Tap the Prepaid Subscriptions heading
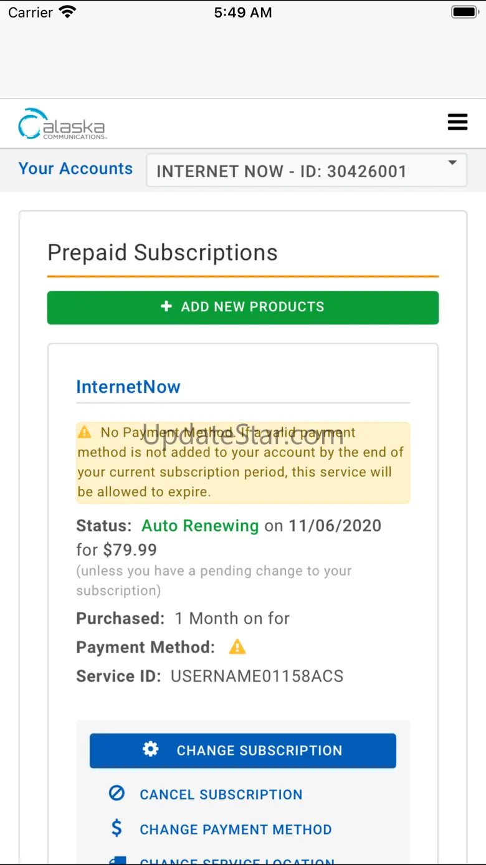486x865 pixels. point(163,253)
